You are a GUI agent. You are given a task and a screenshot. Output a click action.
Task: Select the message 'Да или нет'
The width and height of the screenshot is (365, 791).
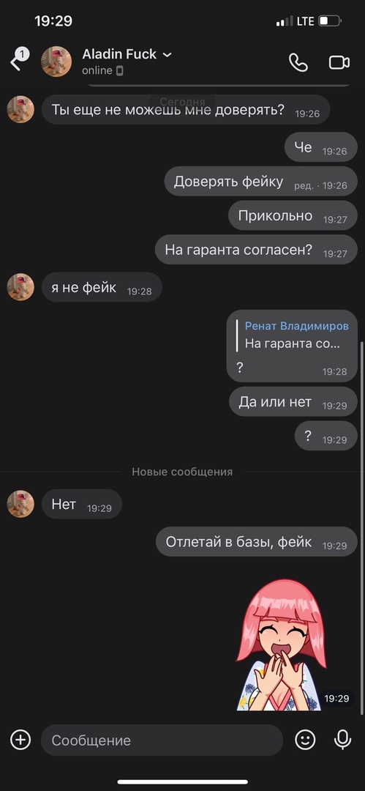[293, 402]
